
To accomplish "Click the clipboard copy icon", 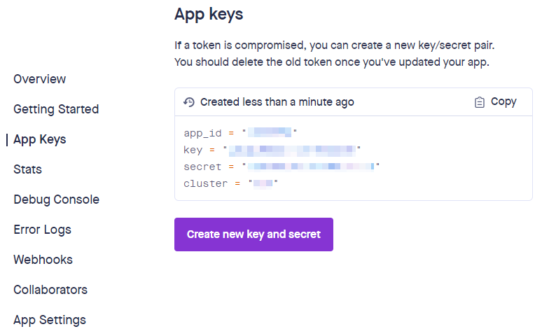I will (480, 102).
